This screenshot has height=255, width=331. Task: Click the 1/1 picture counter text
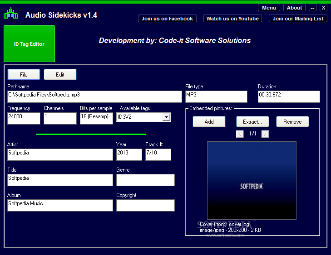click(252, 134)
